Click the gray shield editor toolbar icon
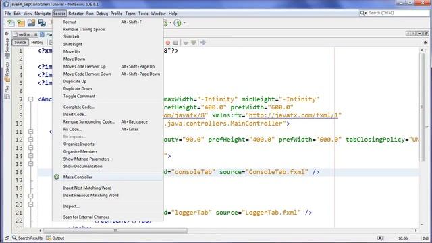This screenshot has width=432, height=243. pos(194,43)
